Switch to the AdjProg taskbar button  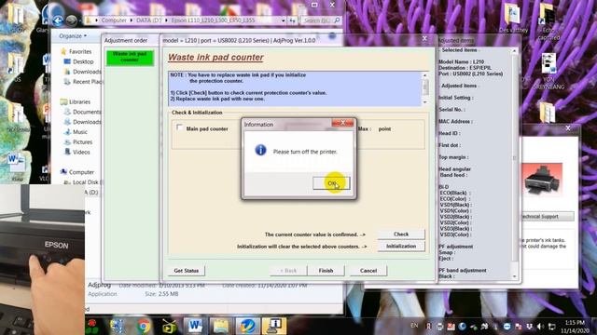273,327
